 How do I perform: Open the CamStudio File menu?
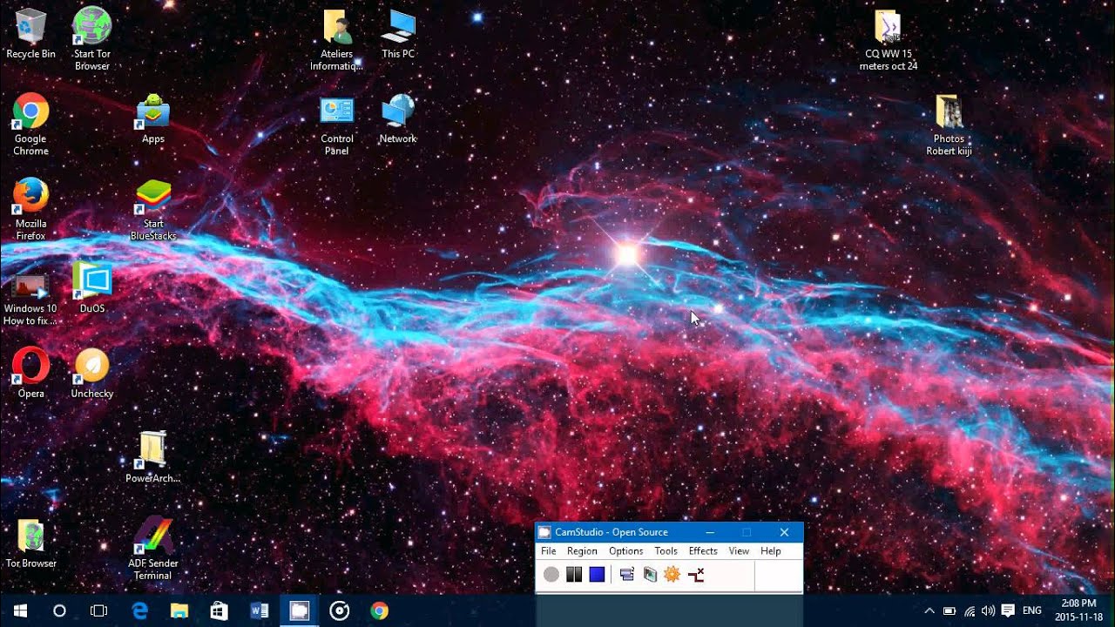coord(548,551)
